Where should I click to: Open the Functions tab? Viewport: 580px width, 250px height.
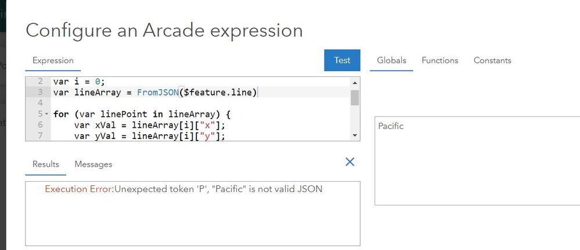click(x=439, y=60)
